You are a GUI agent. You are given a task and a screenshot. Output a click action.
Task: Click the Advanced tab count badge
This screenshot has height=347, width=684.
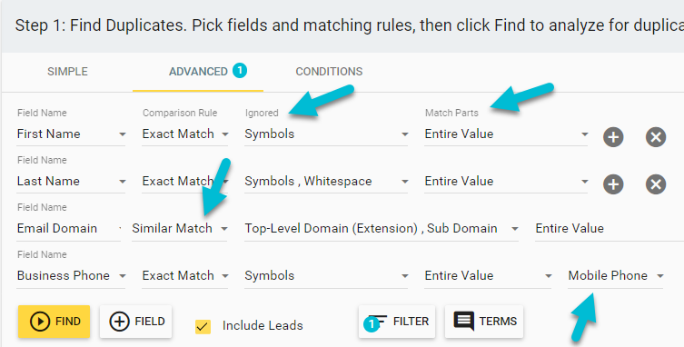coord(240,70)
